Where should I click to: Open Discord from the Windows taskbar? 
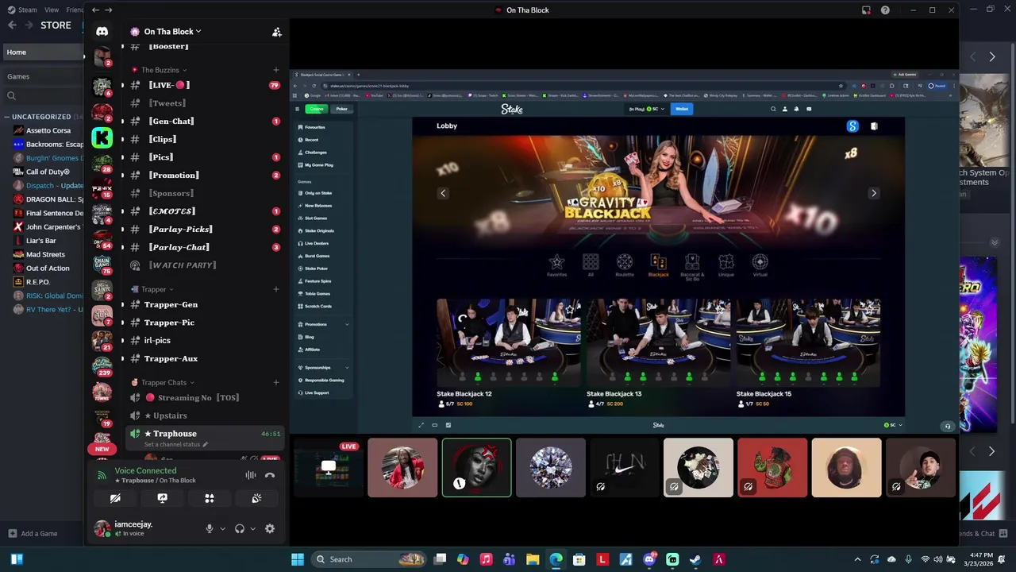(x=649, y=559)
